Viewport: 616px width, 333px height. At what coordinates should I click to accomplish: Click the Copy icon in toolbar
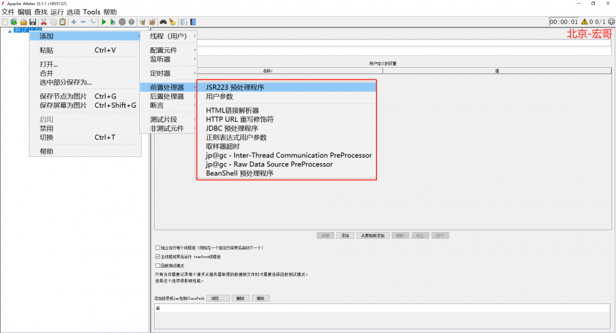(54, 22)
